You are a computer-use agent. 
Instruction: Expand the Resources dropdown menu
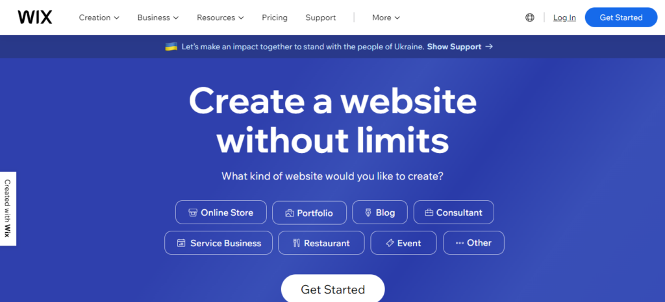click(221, 17)
